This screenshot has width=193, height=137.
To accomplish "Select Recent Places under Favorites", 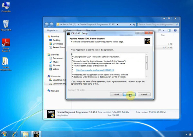I will (57, 47).
